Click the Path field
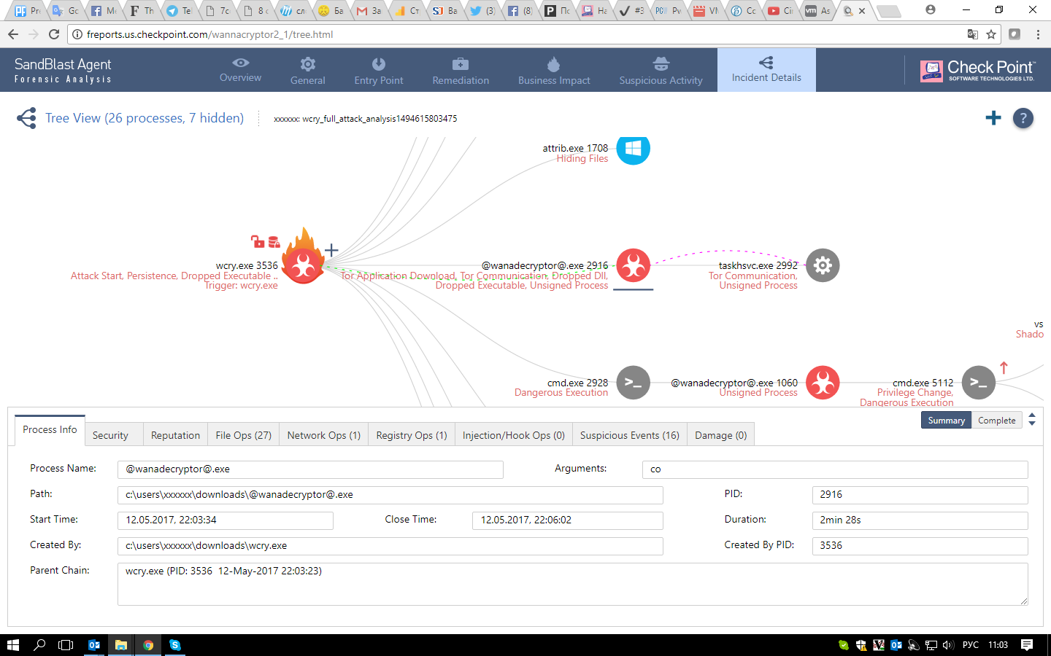This screenshot has width=1051, height=656. pos(390,495)
